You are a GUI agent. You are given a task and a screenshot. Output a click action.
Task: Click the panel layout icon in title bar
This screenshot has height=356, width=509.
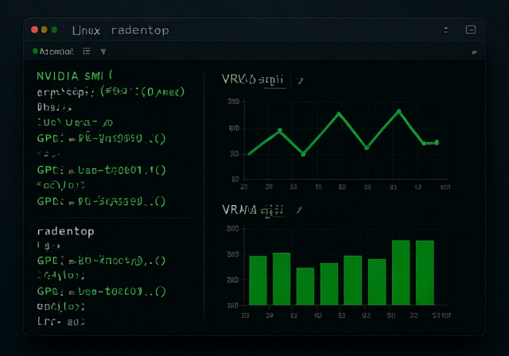(471, 30)
